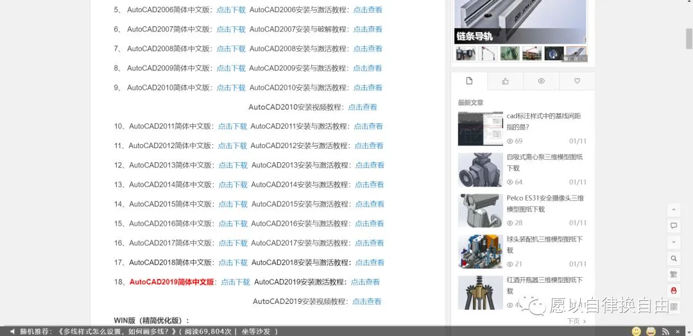Click 点击下载 for AutoCAD2009
The height and width of the screenshot is (336, 693).
point(231,68)
